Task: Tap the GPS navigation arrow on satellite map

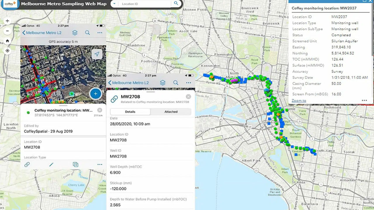Action: pyautogui.click(x=97, y=54)
